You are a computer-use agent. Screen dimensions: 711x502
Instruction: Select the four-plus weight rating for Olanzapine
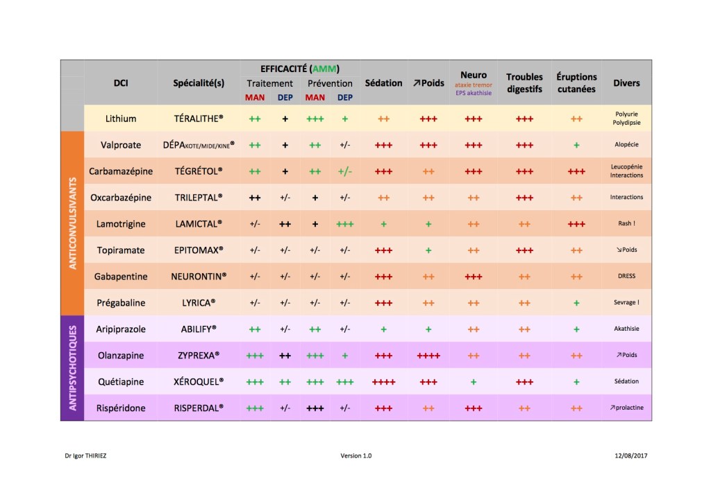pyautogui.click(x=428, y=356)
